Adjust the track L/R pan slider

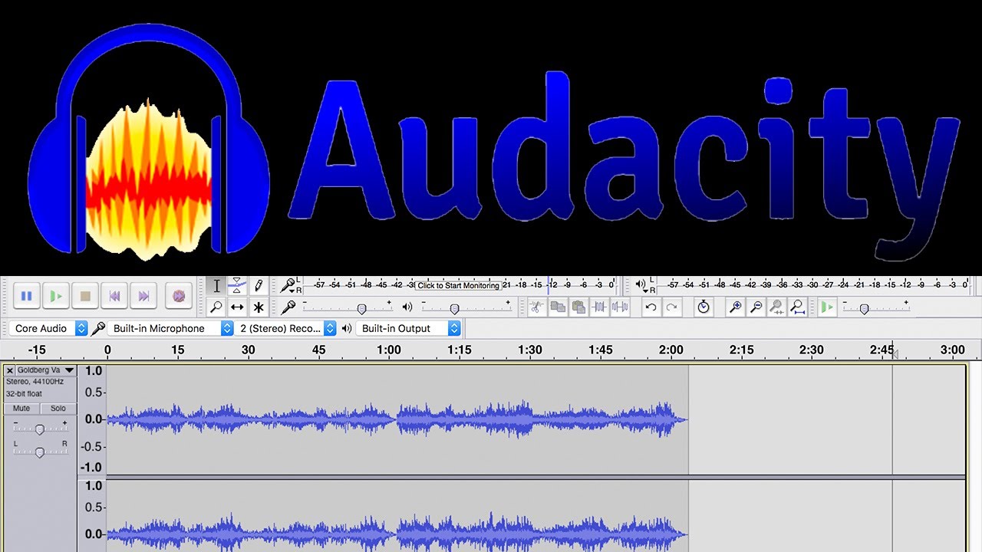(39, 452)
